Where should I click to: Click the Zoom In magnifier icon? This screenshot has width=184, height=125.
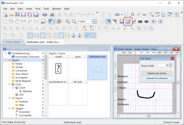point(68,21)
